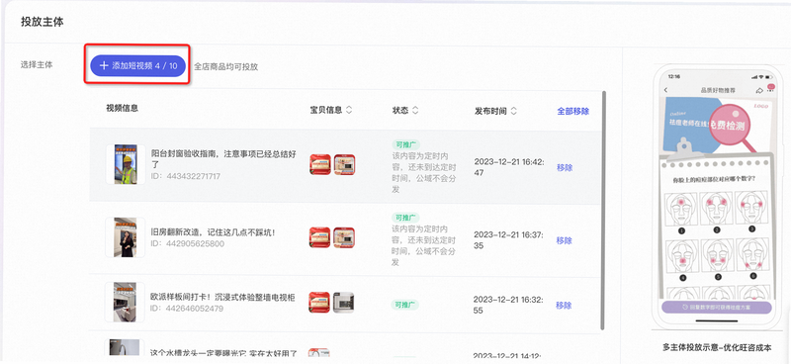Click 全部移除 to remove all videos
This screenshot has height=364, width=791.
(572, 111)
